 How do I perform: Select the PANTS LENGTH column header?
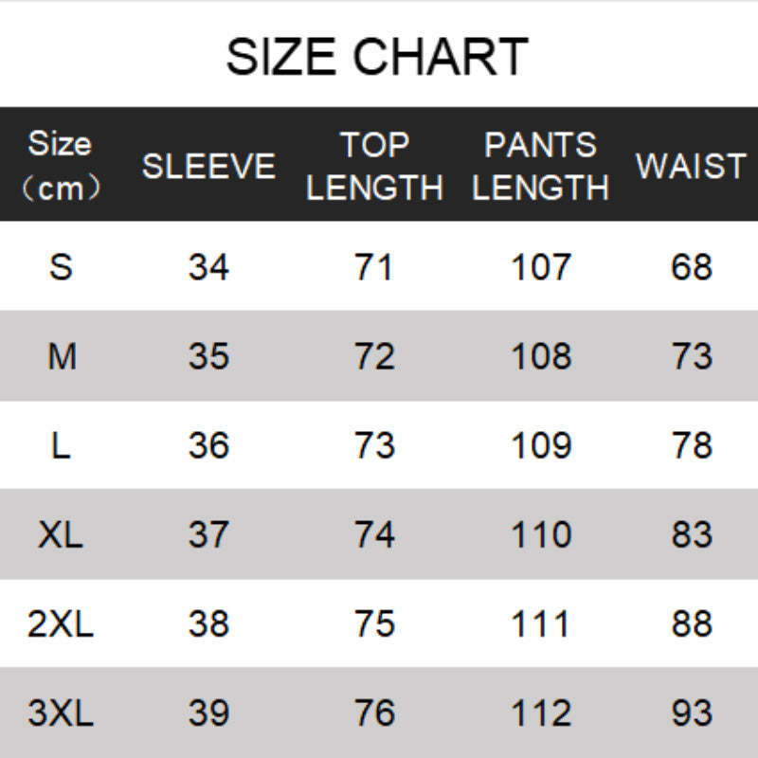[540, 166]
